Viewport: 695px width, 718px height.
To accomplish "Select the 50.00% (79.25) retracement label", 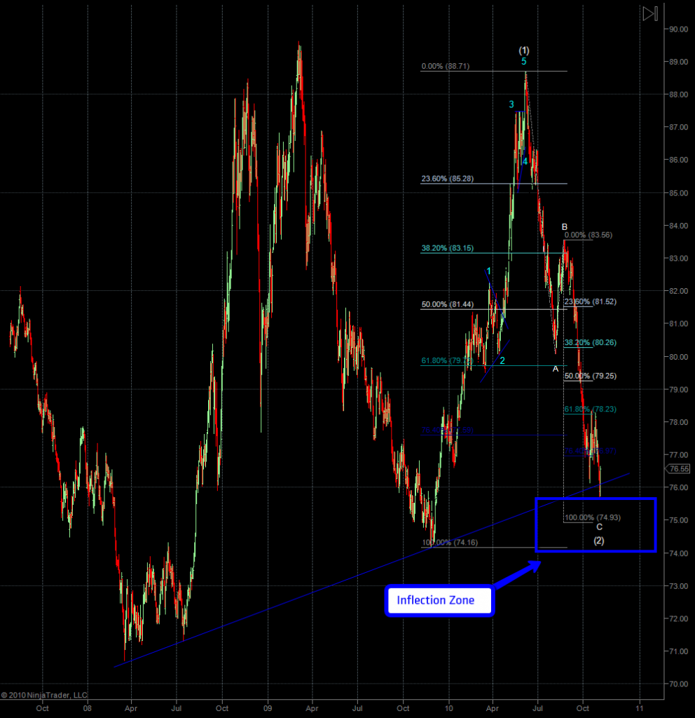I will pos(589,377).
